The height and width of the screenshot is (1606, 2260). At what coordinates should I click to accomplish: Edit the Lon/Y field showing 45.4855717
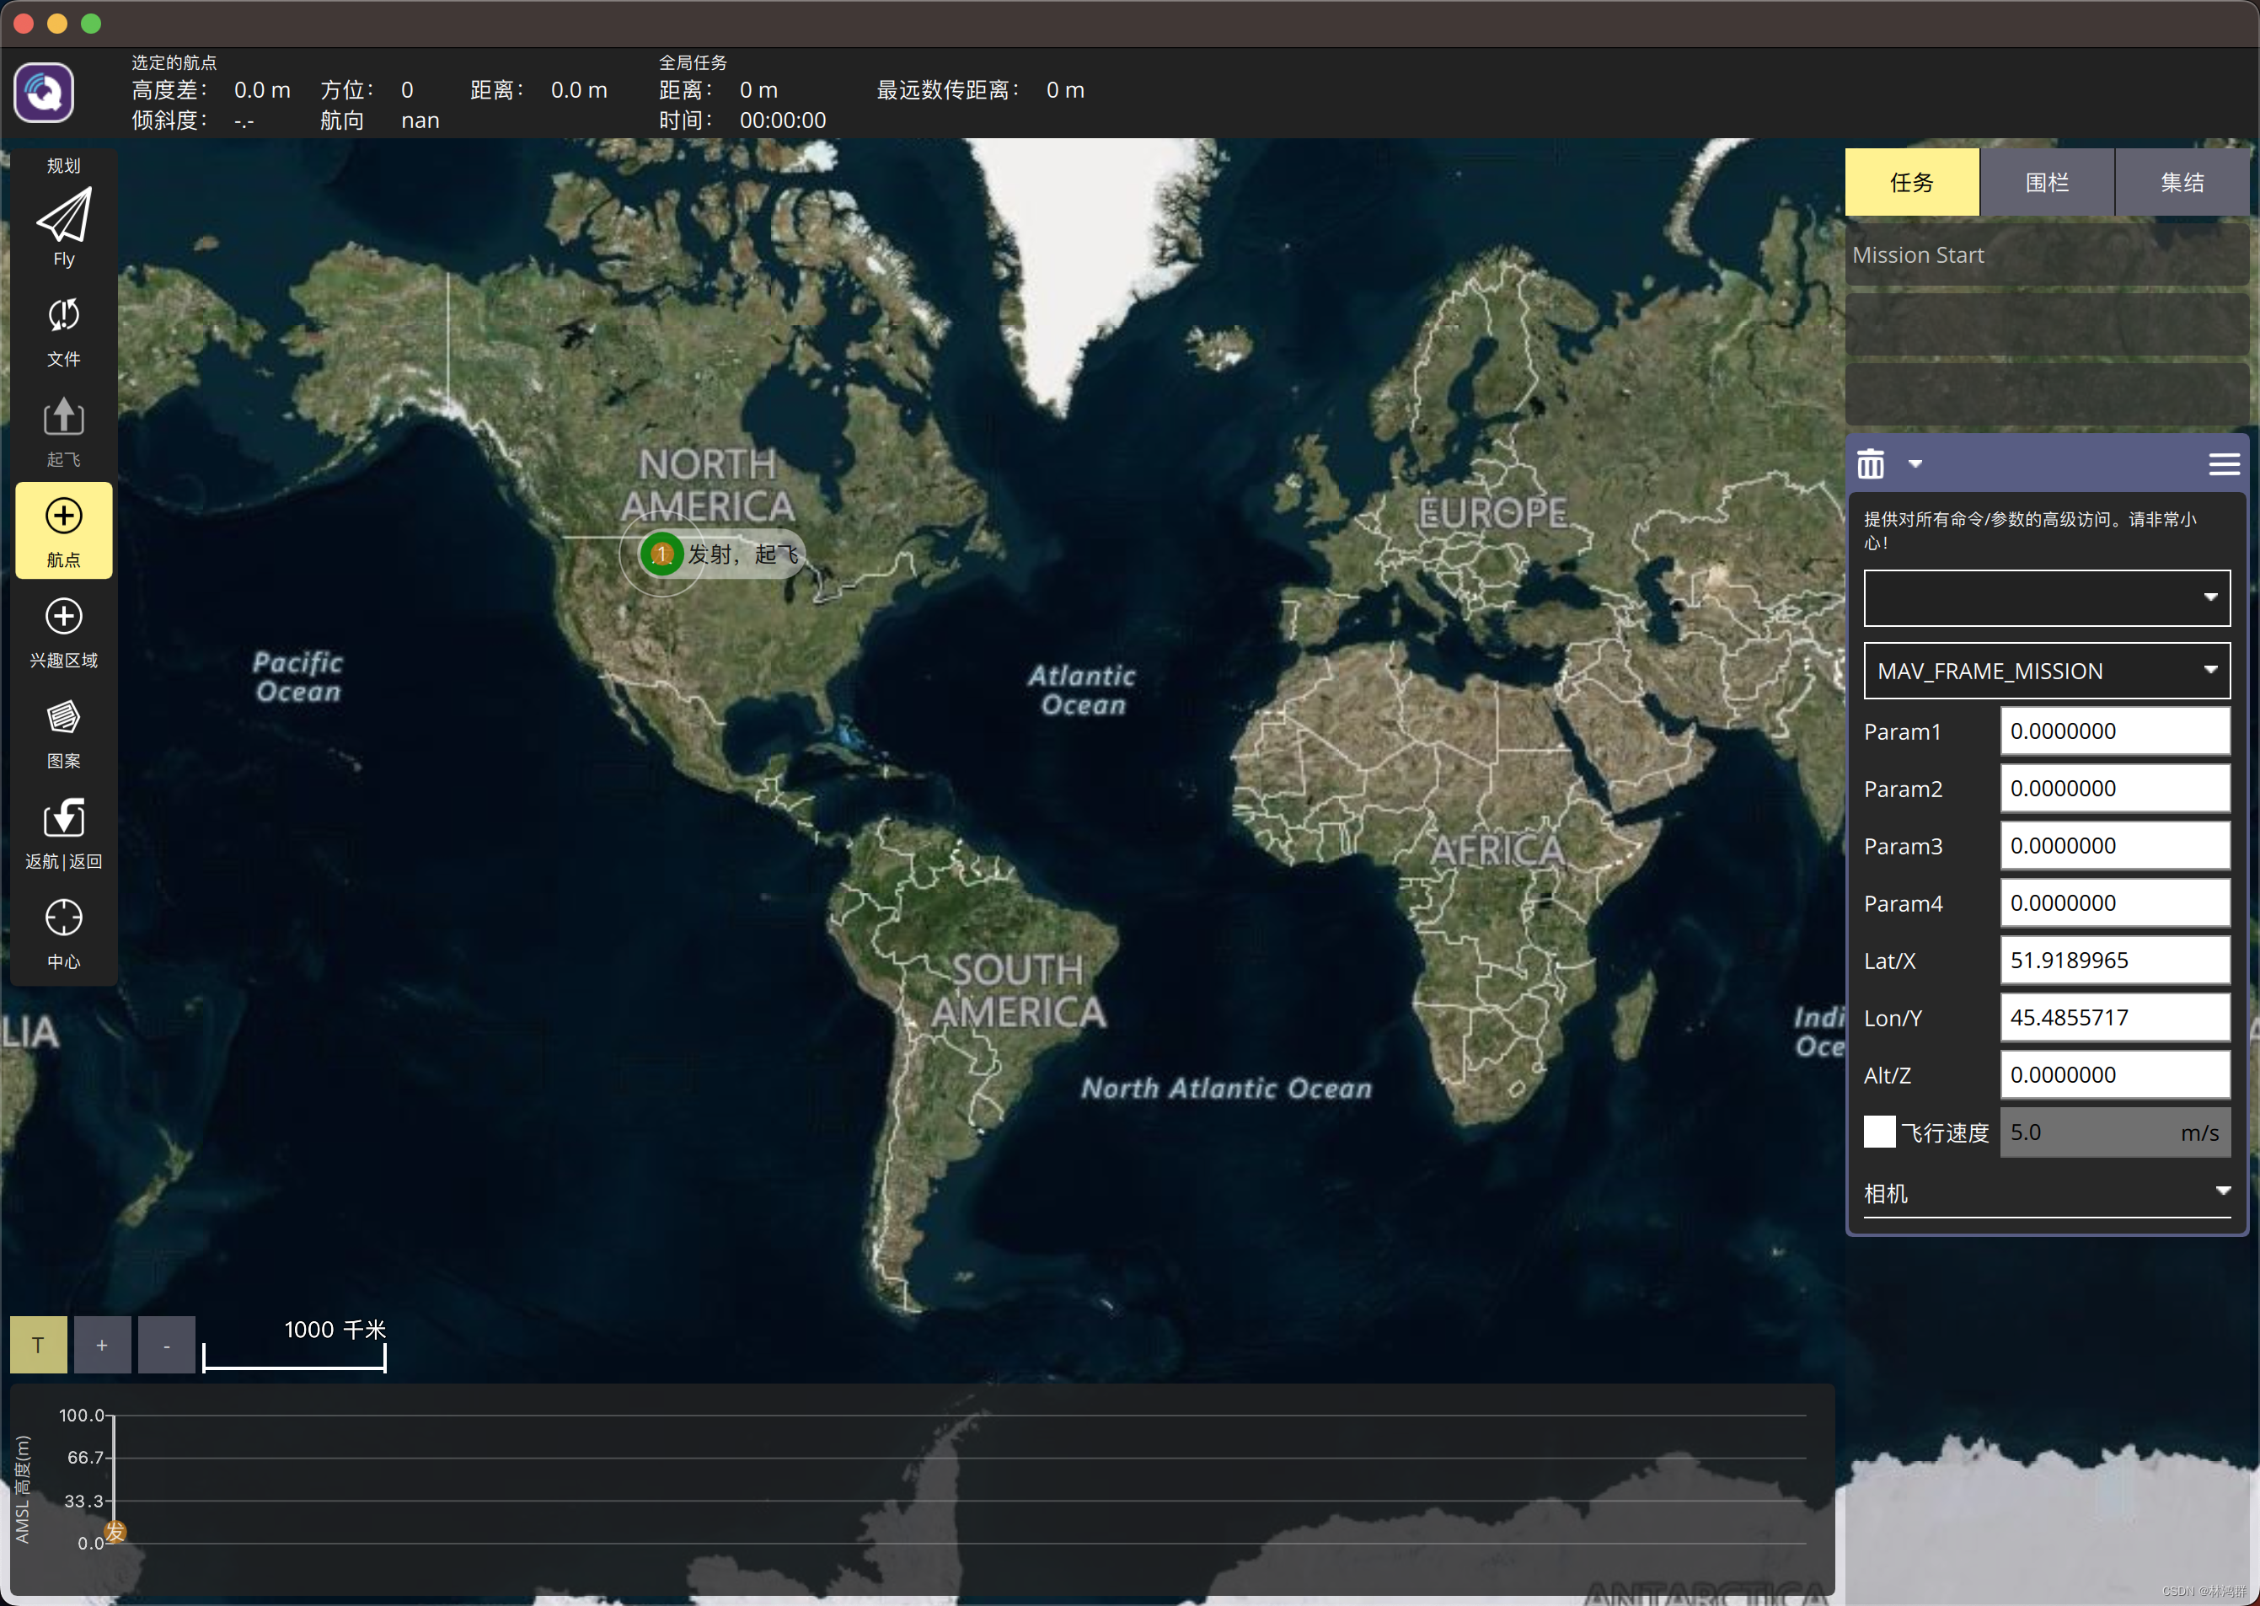(2114, 1018)
